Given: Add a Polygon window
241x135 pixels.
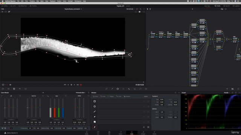Looking at the screenshot, I should [111, 96].
